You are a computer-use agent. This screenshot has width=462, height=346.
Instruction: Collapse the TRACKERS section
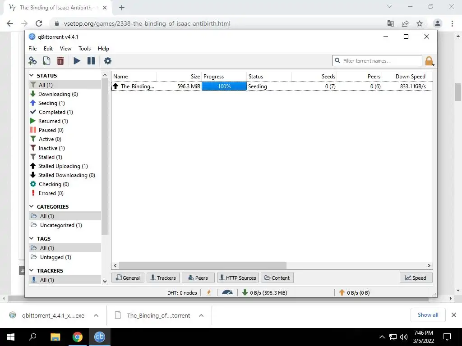point(32,271)
